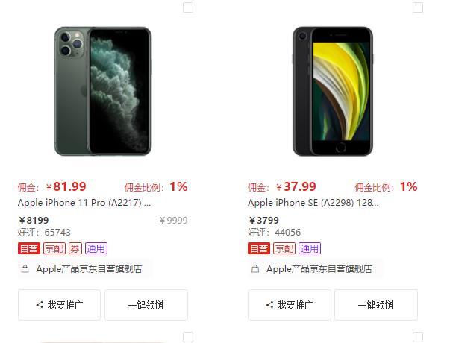This screenshot has width=450, height=343.
Task: Click the 券 coupon tag on iPhone 11 Pro
Action: tap(75, 248)
